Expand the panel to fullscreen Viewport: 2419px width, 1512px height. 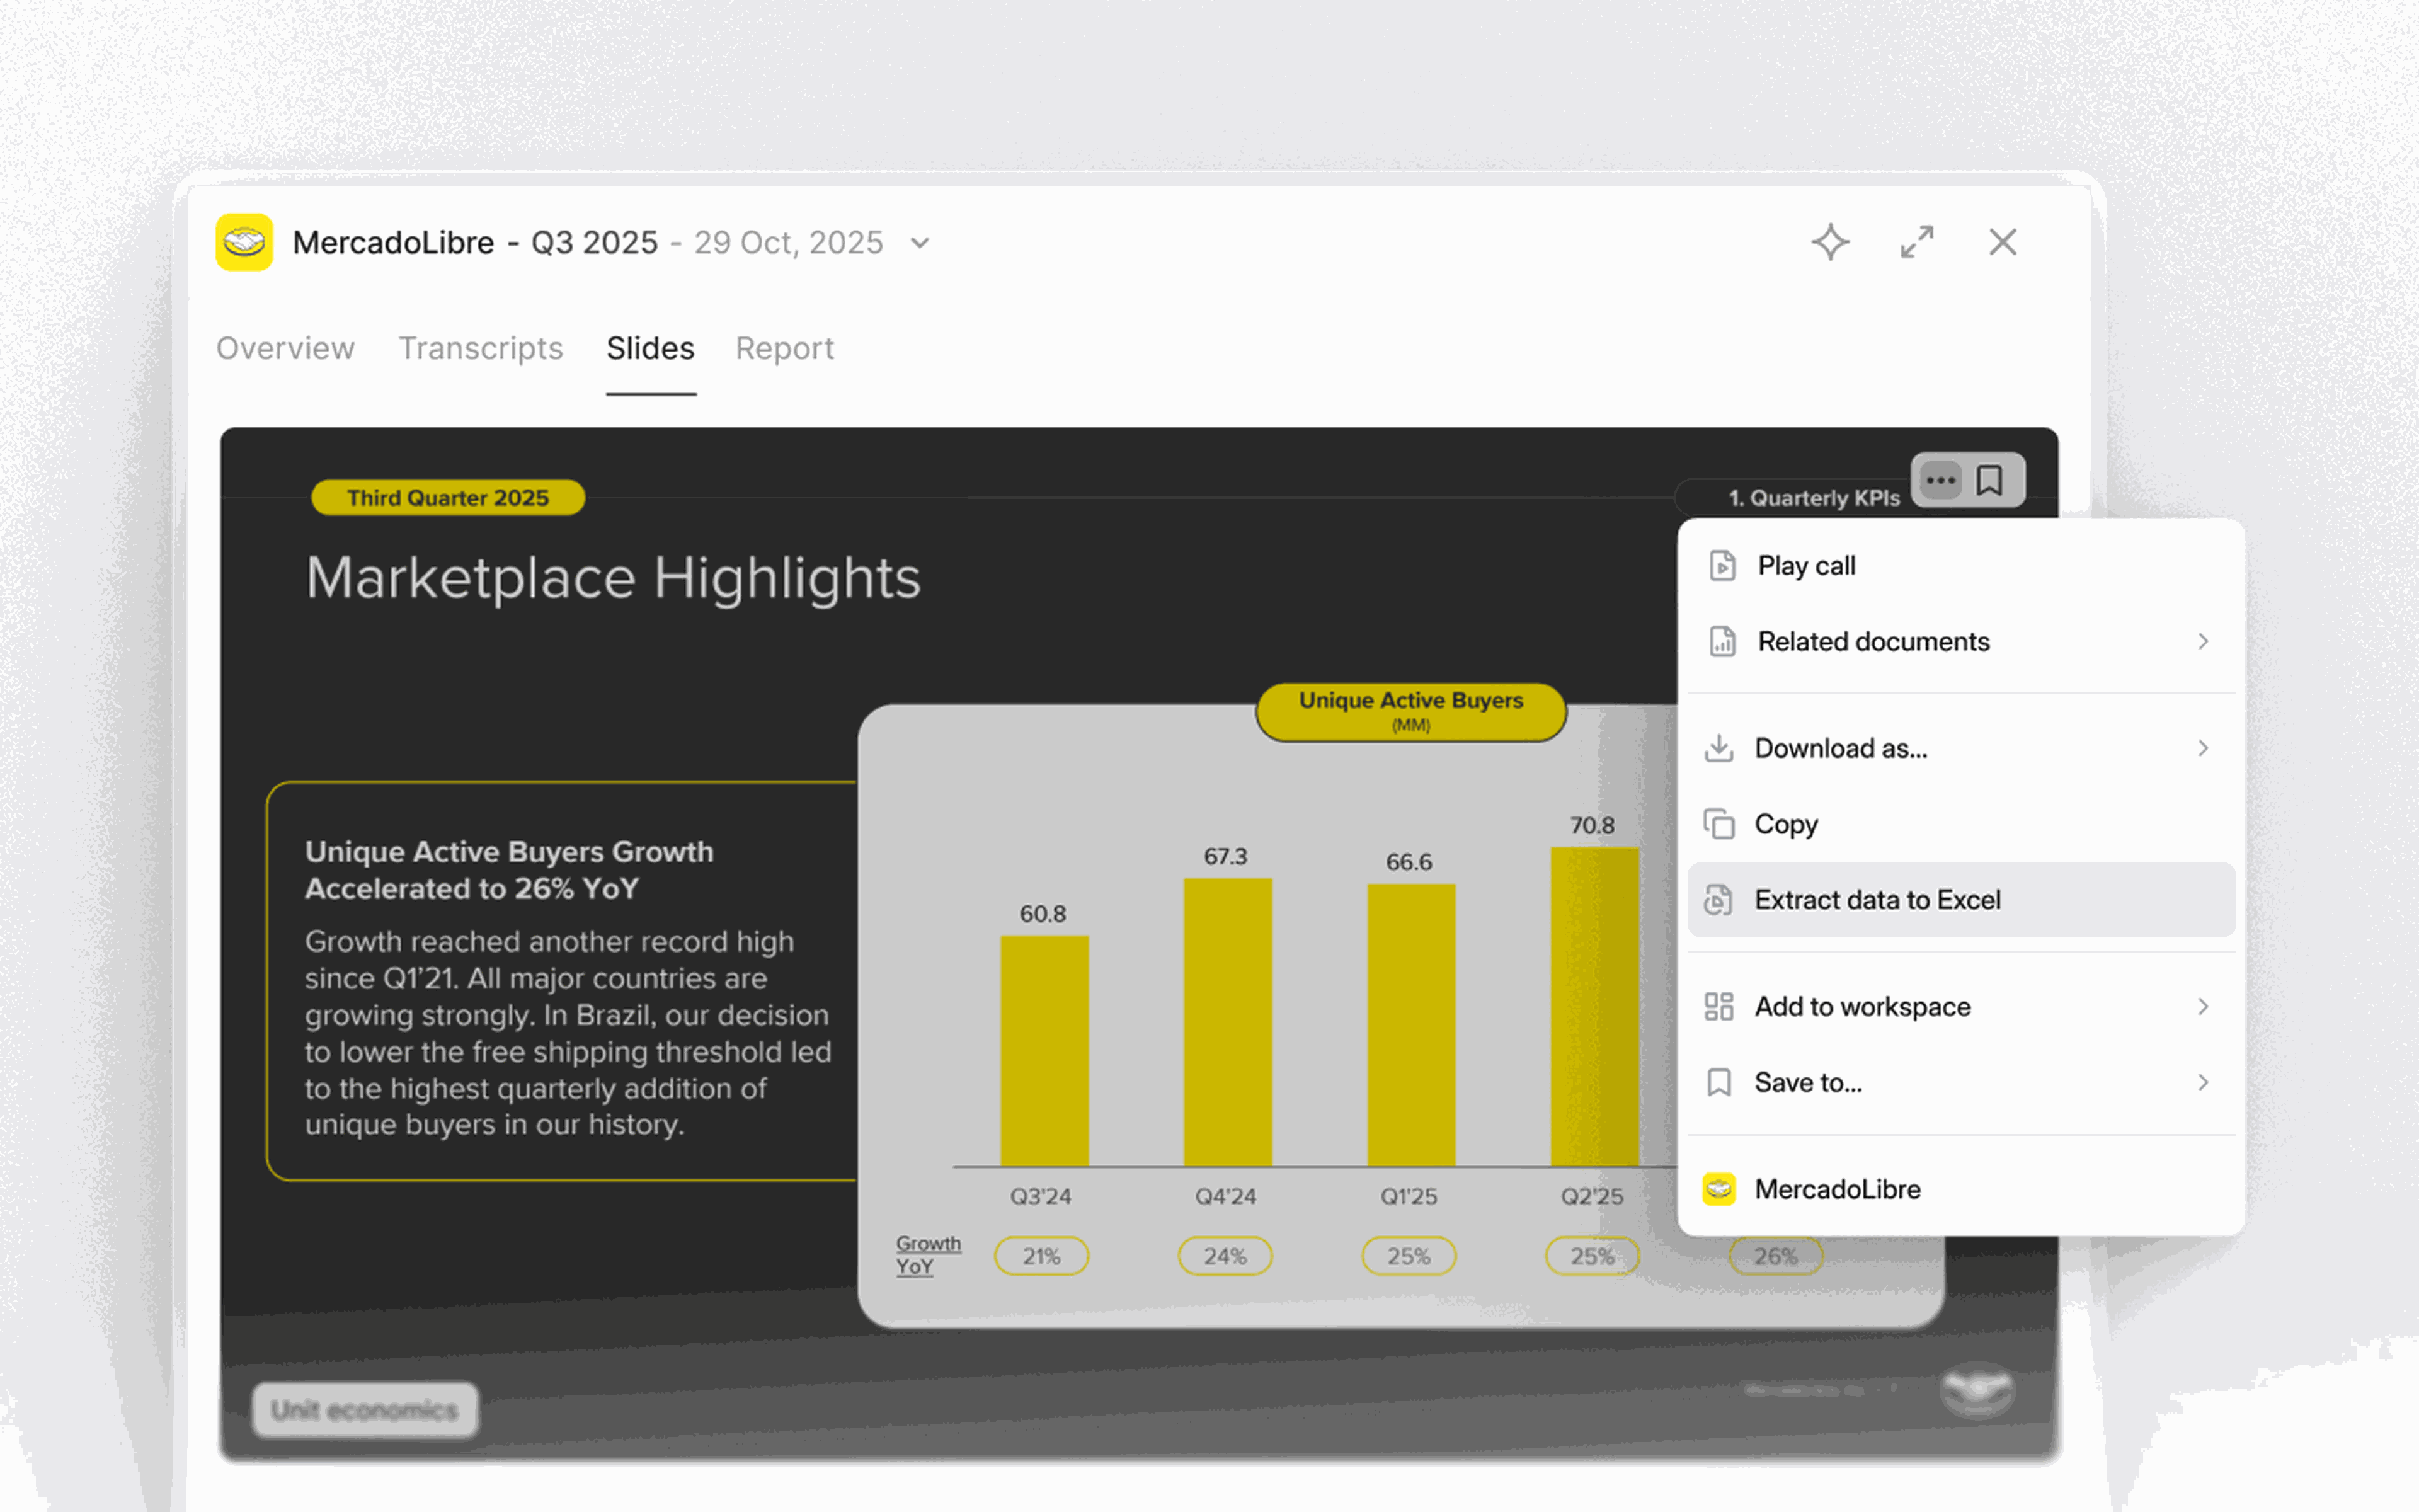pos(1916,242)
